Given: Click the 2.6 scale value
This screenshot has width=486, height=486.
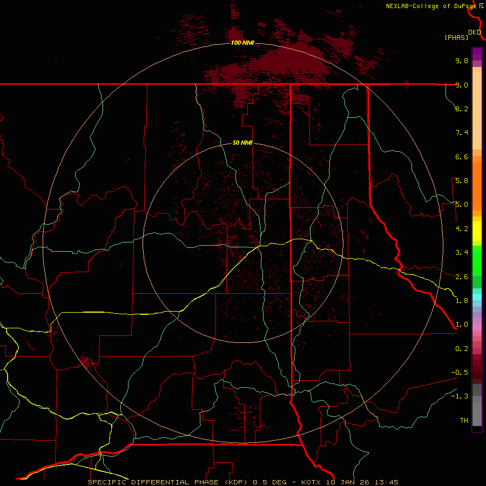Looking at the screenshot, I should point(462,277).
